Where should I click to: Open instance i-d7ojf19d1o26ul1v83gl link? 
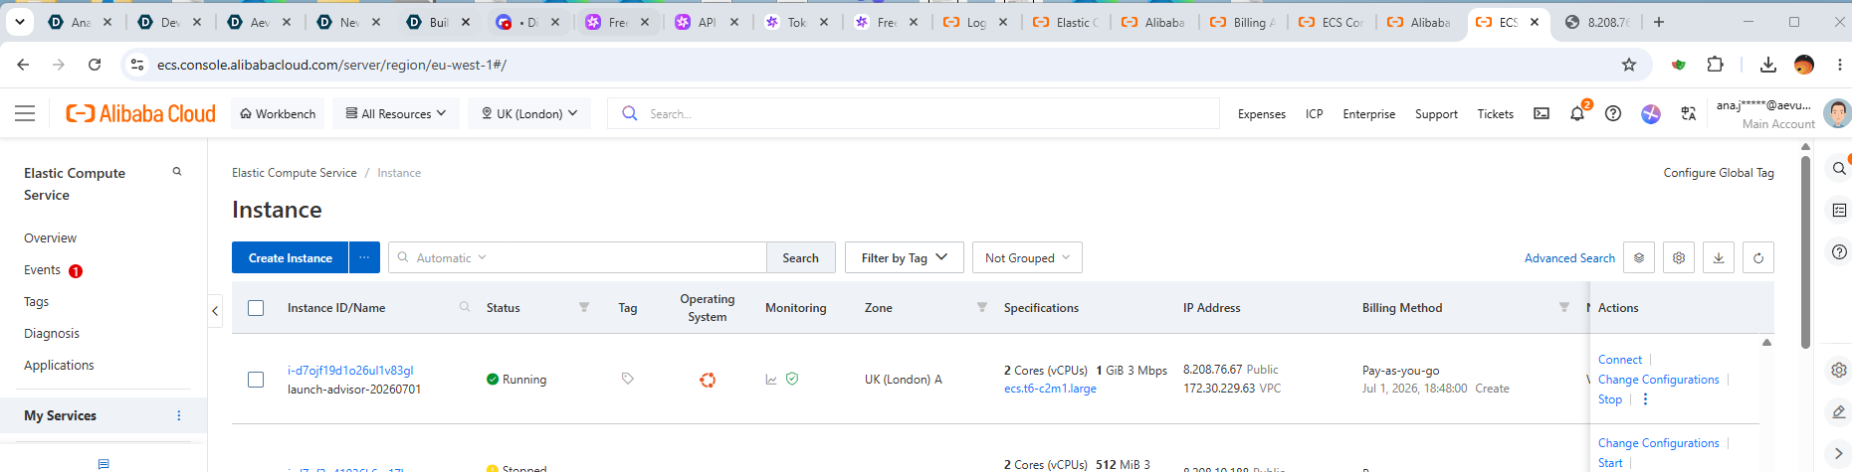tap(350, 370)
